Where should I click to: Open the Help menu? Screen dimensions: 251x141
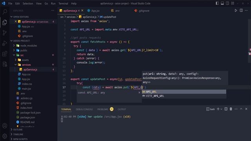coord(74,4)
